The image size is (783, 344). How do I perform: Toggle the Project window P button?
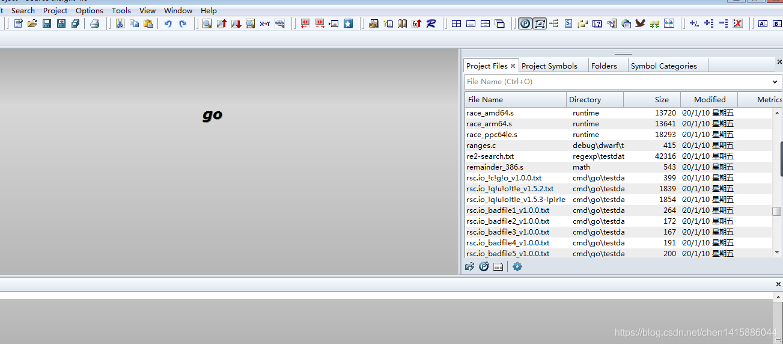(525, 23)
